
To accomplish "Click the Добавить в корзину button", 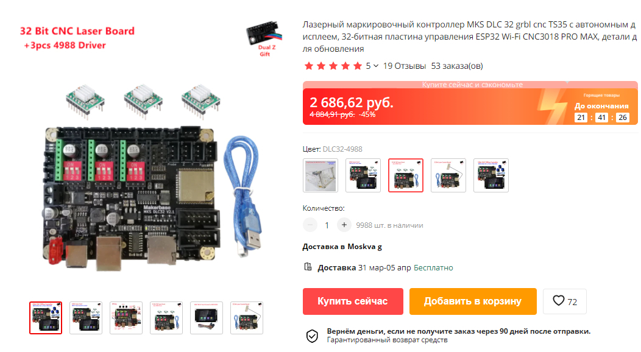I will click(x=473, y=301).
